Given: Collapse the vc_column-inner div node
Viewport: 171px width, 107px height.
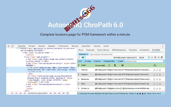Looking at the screenshot, I should tap(23, 53).
